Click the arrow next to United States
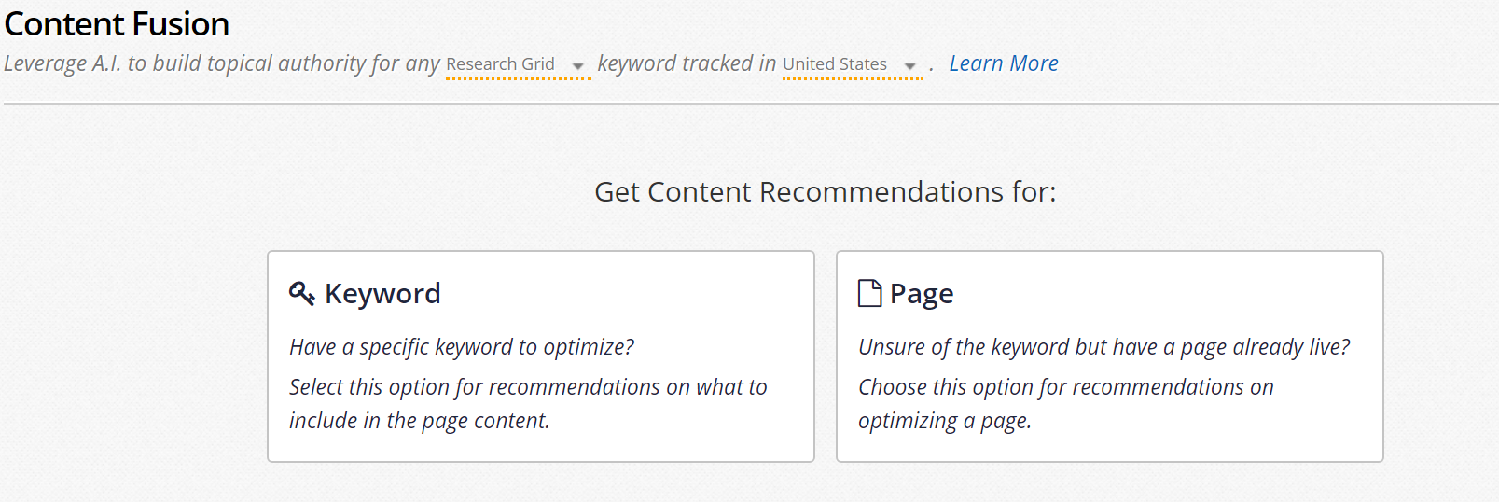The height and width of the screenshot is (502, 1499). [909, 66]
